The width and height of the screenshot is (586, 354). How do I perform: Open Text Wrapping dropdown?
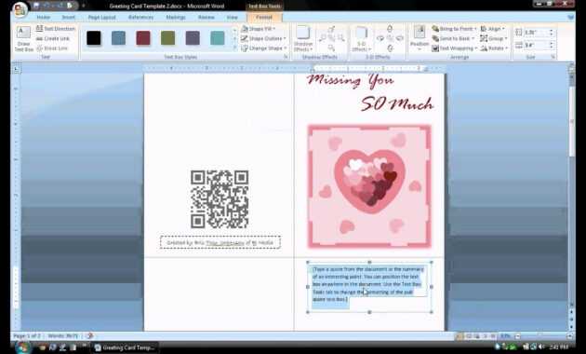tap(455, 48)
